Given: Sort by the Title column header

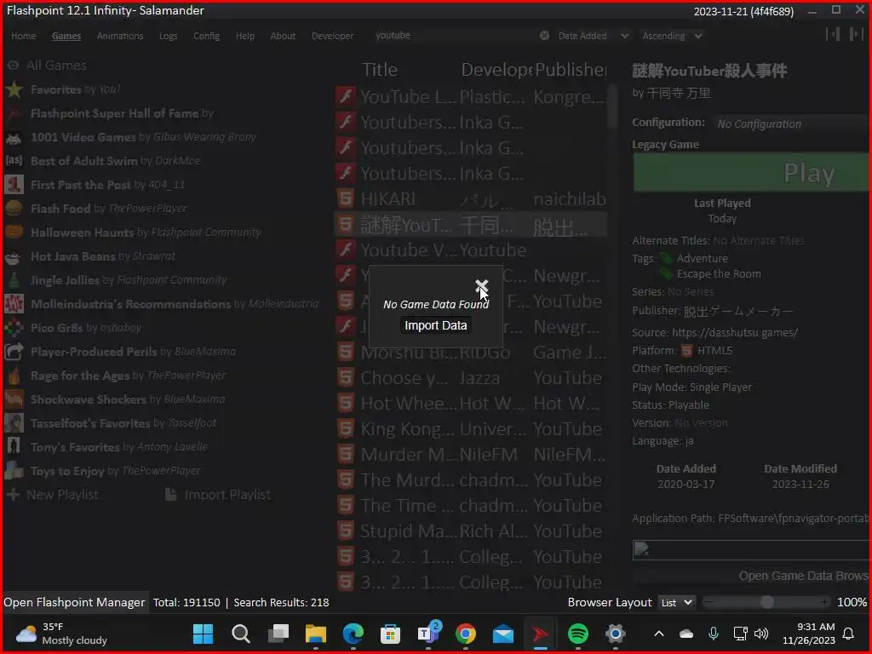Looking at the screenshot, I should (380, 70).
